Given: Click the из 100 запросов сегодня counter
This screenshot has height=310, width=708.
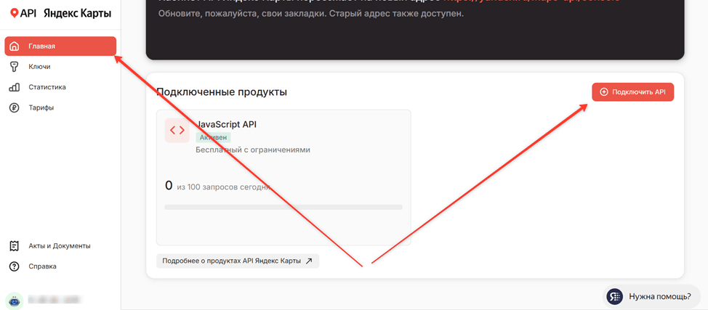Looking at the screenshot, I should [x=224, y=187].
